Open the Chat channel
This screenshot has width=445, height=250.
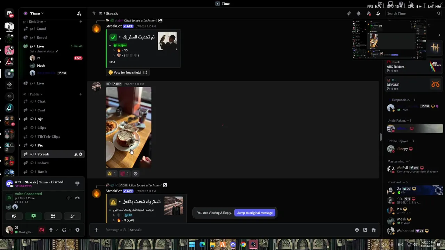pos(52,101)
